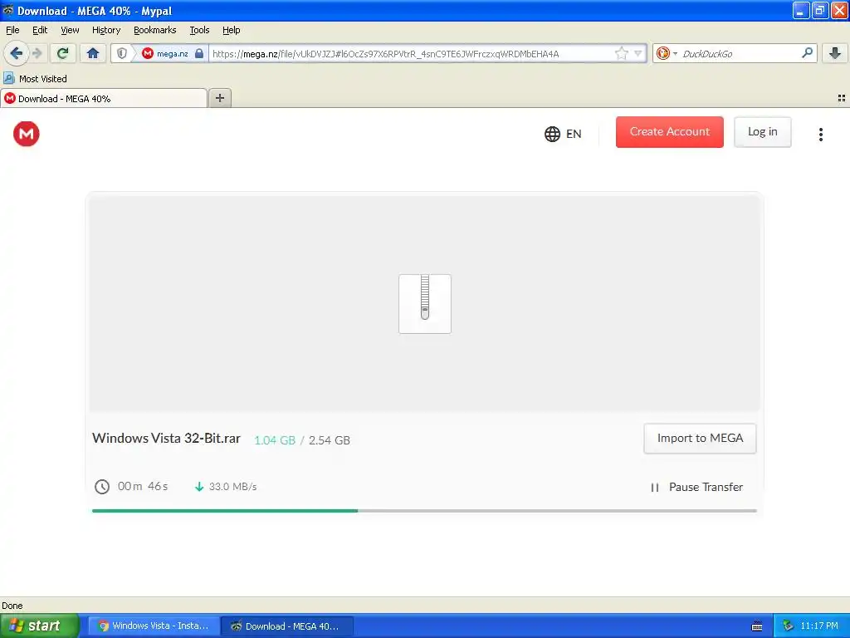Open the Tools menu

click(199, 30)
